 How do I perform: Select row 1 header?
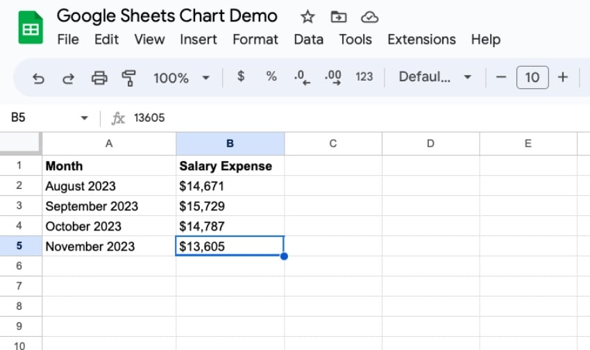[21, 165]
